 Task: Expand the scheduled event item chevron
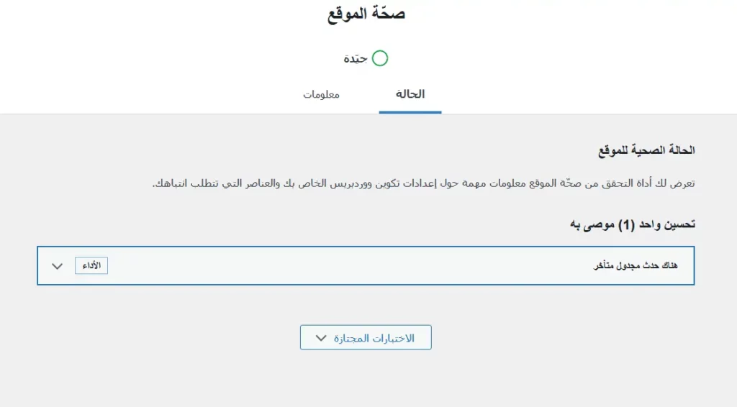(x=58, y=266)
